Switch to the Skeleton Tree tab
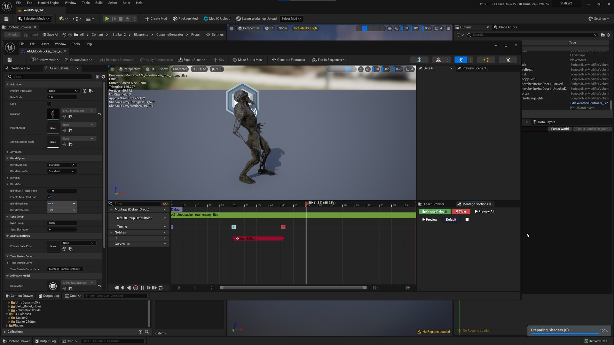 [20, 68]
